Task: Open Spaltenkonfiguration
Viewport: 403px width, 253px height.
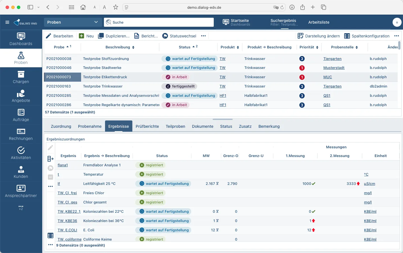Action: 367,36
